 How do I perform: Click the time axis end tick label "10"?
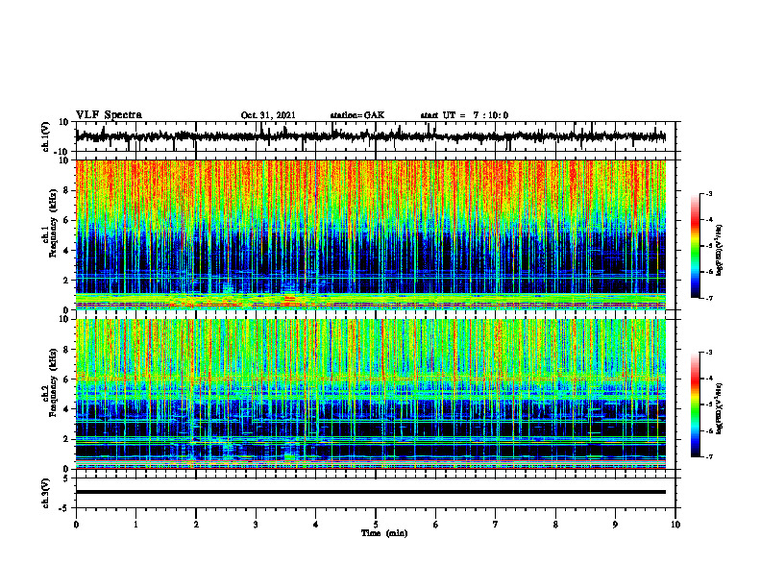point(675,525)
